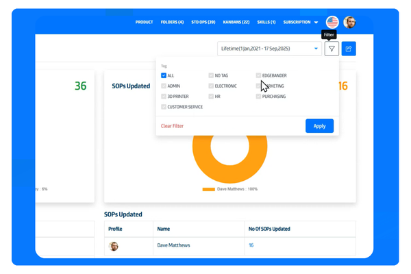Image resolution: width=411 pixels, height=274 pixels.
Task: Open the PRODUCT menu item
Action: [144, 23]
